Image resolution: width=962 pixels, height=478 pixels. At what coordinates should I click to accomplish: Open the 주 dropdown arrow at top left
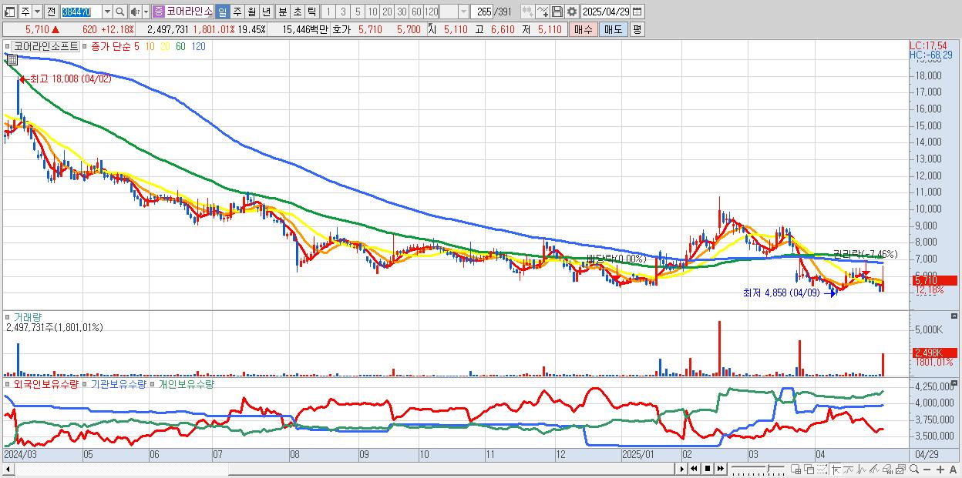pos(37,12)
